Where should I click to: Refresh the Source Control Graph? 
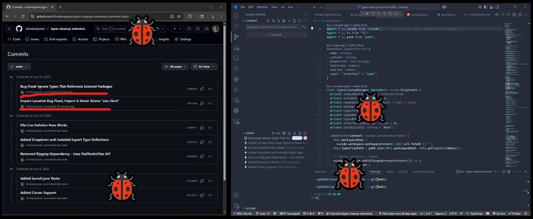305,133
